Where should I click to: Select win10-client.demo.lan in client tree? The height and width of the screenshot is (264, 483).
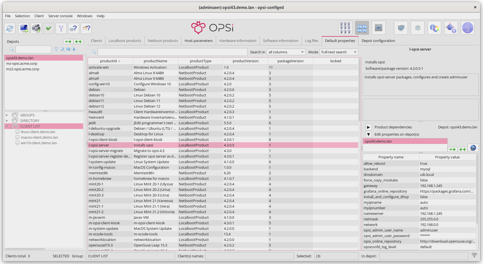point(39,143)
